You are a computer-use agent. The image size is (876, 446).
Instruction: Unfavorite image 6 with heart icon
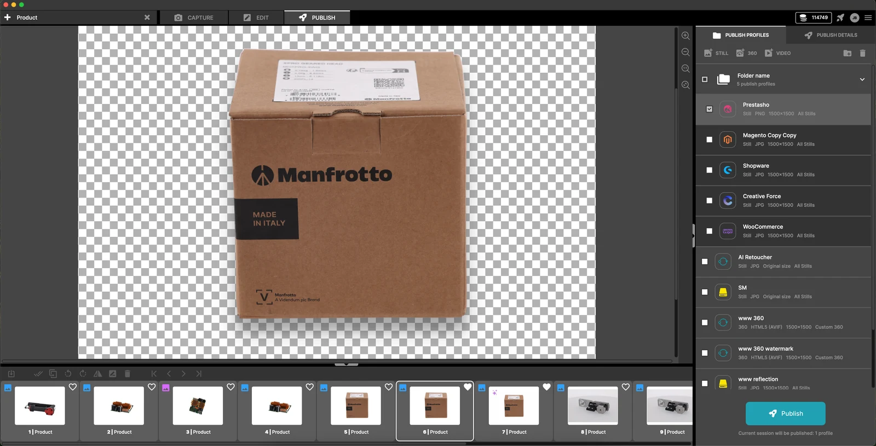coord(468,387)
